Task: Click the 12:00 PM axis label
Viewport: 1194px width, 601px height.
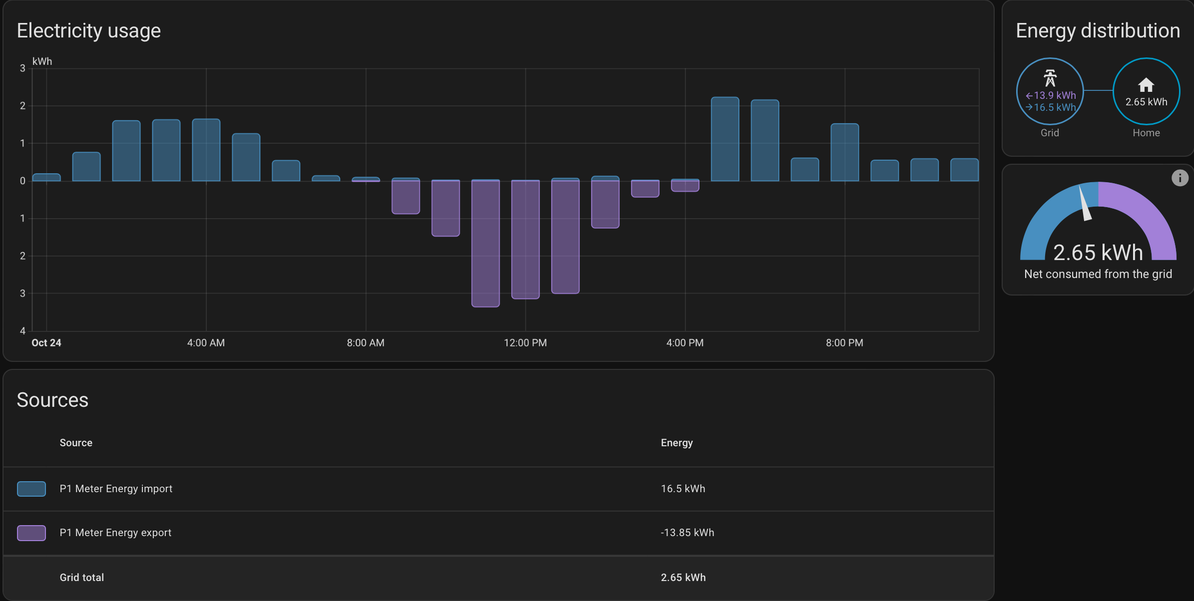Action: 525,343
